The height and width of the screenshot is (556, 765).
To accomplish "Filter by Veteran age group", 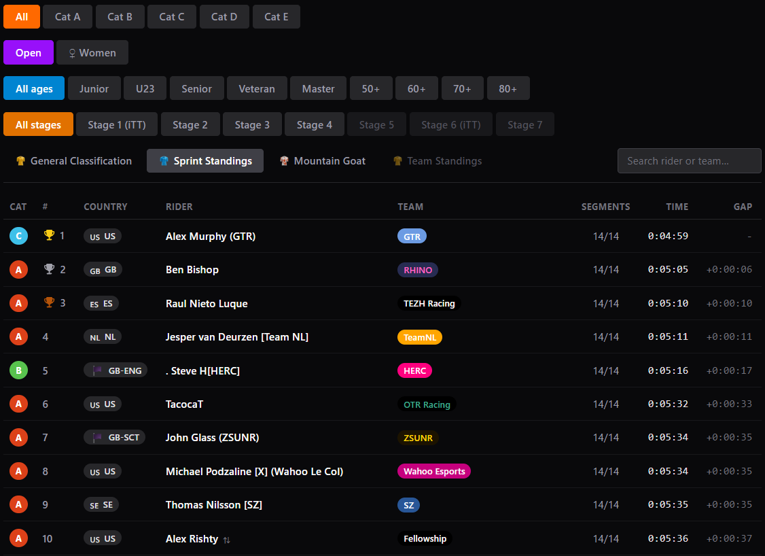I will [257, 88].
